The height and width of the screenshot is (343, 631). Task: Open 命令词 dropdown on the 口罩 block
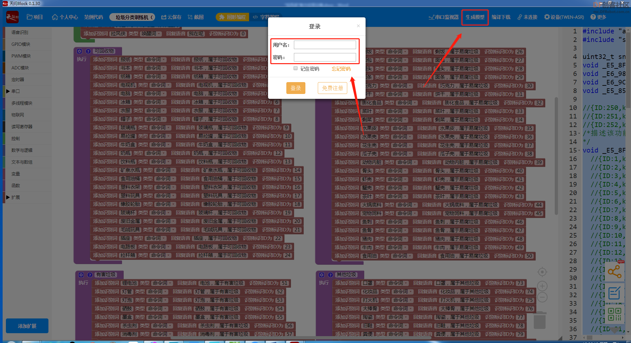click(x=398, y=283)
